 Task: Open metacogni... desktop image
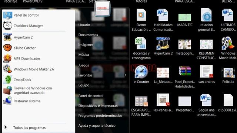click(184, 44)
